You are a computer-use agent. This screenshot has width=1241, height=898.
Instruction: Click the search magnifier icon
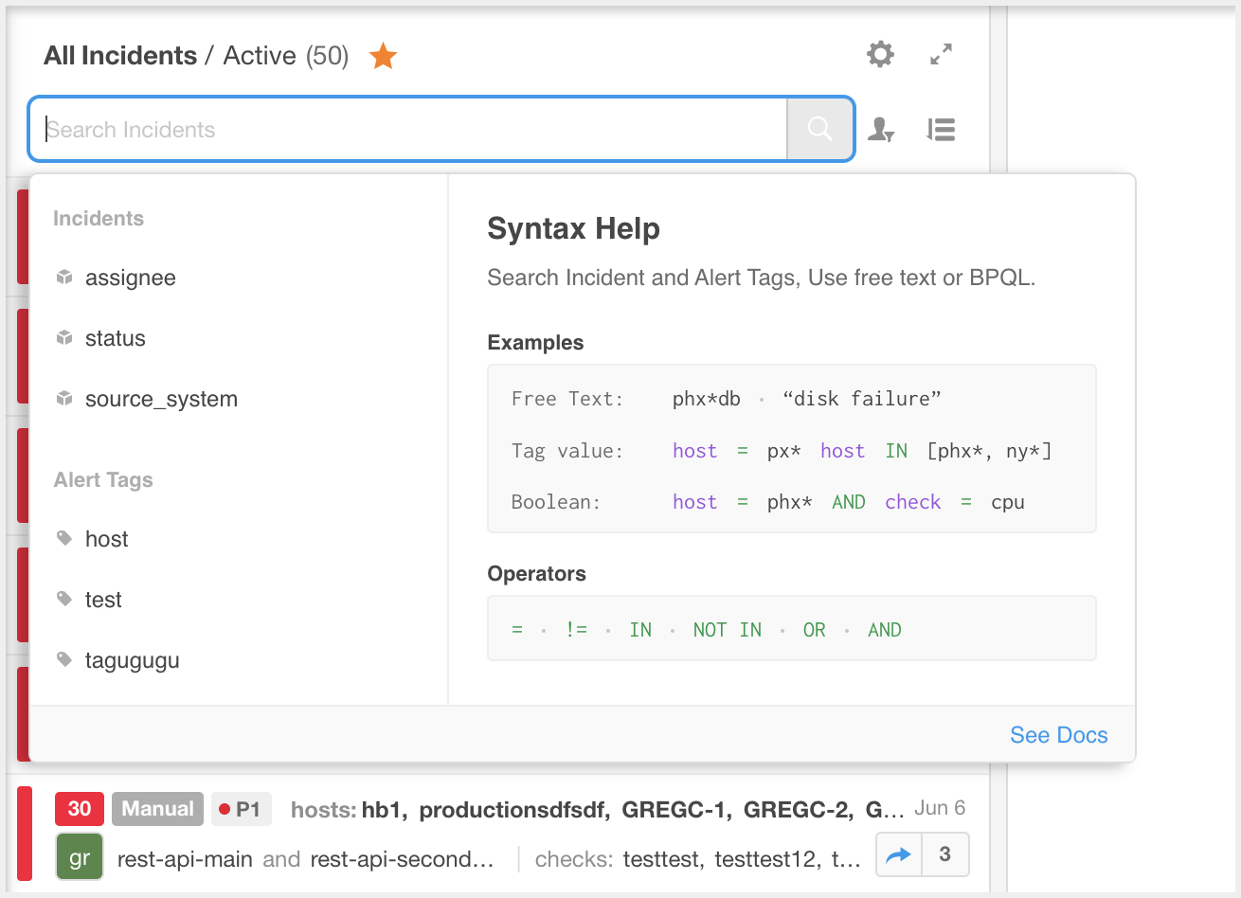(x=818, y=129)
